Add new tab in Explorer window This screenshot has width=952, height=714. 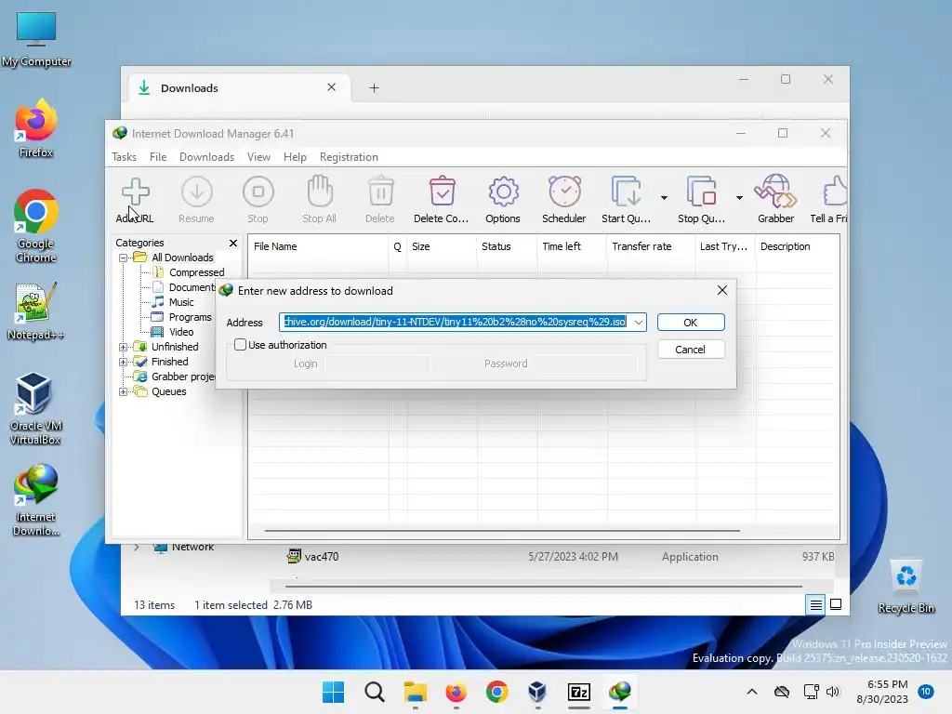(374, 88)
